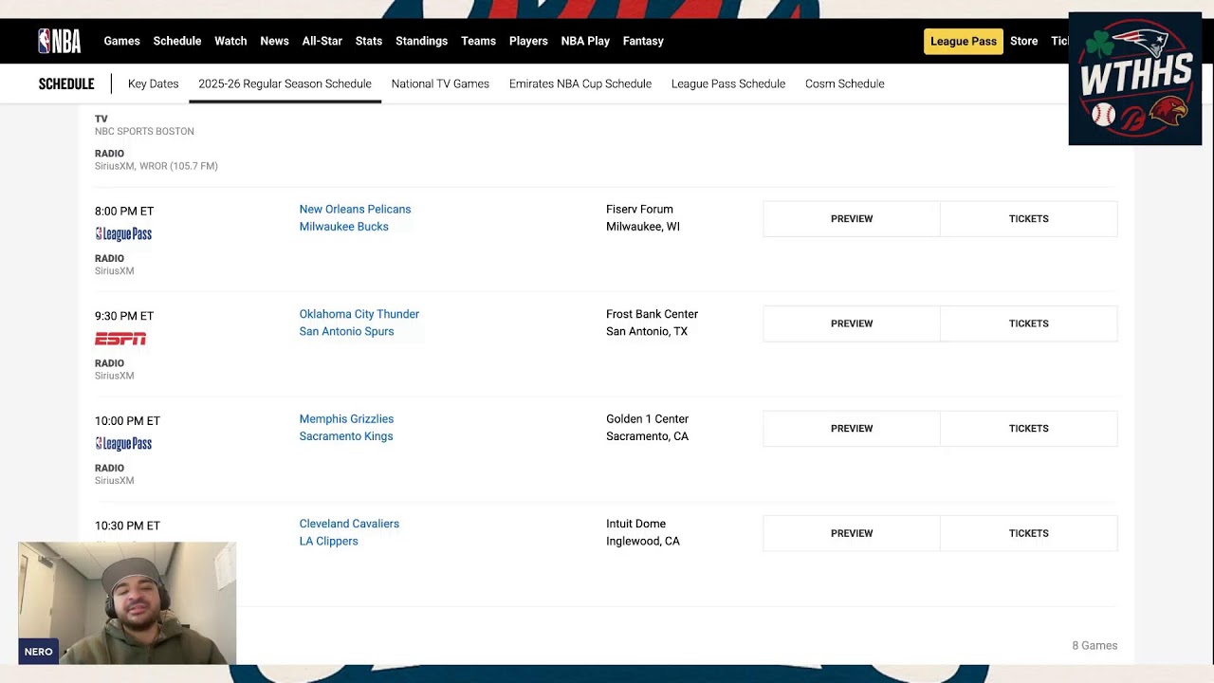Click ESPN logo for Thunder-Spurs game
1214x683 pixels.
click(120, 339)
